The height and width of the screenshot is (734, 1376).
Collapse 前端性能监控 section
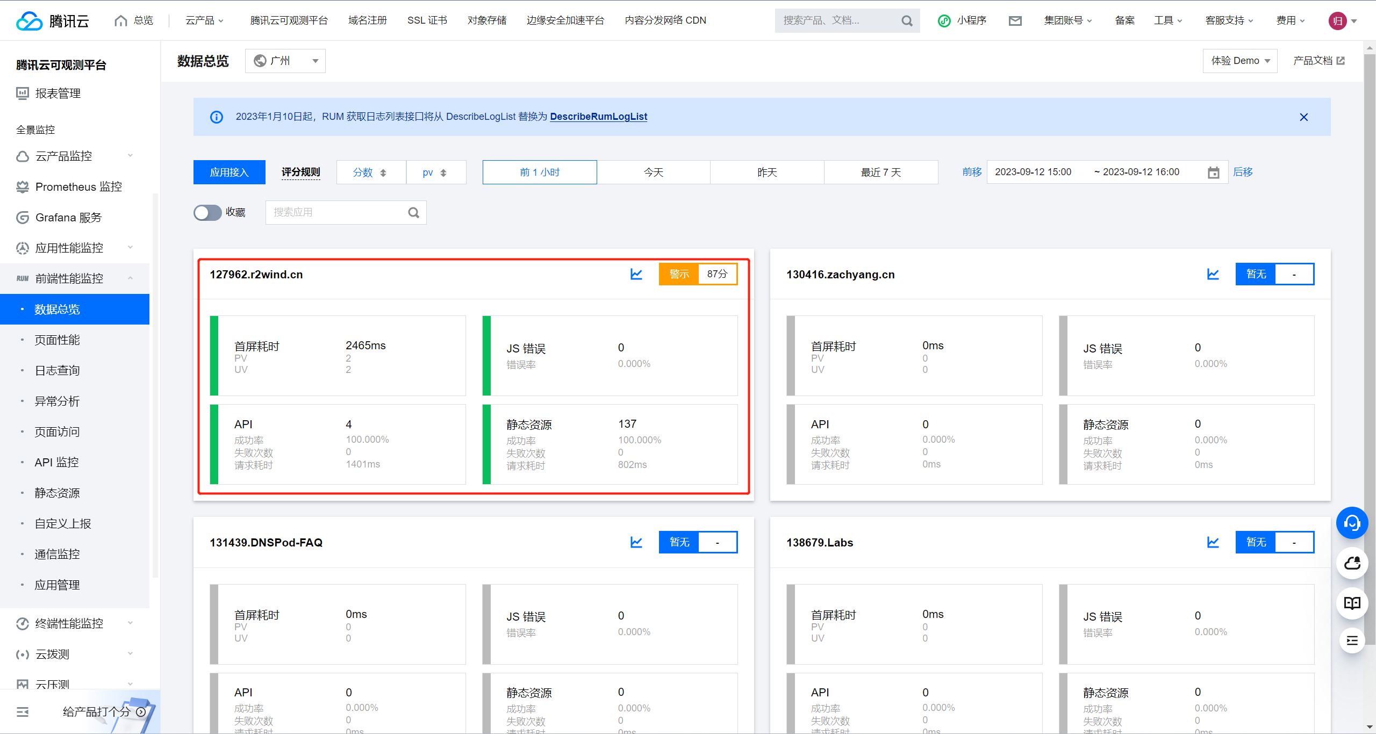75,278
